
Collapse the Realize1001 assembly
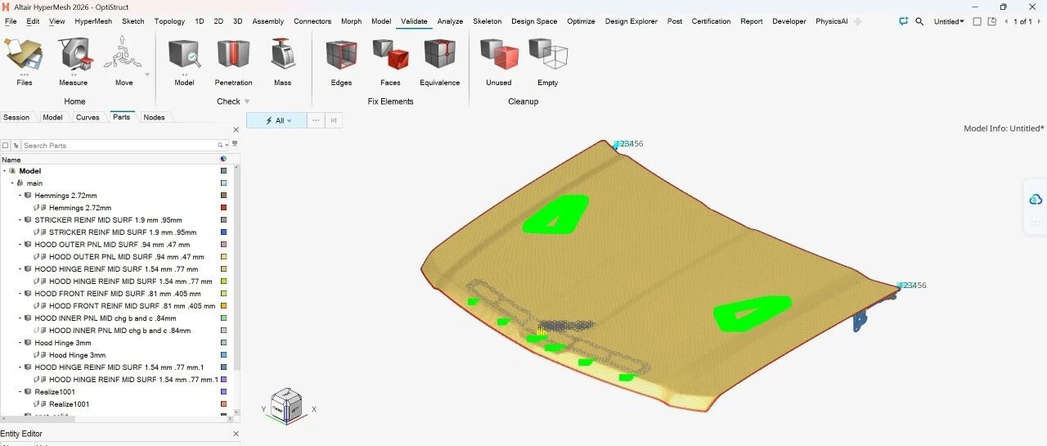pyautogui.click(x=20, y=392)
